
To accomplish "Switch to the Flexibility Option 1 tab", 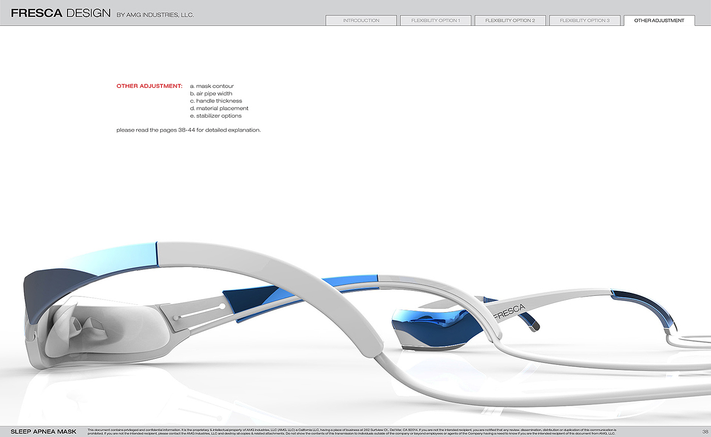I will click(x=436, y=20).
